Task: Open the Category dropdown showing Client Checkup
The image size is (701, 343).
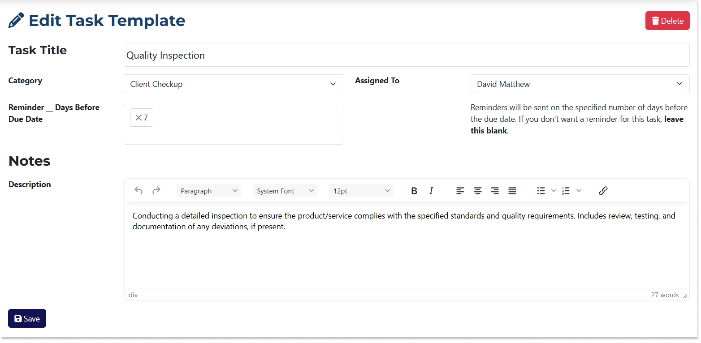Action: (x=233, y=84)
